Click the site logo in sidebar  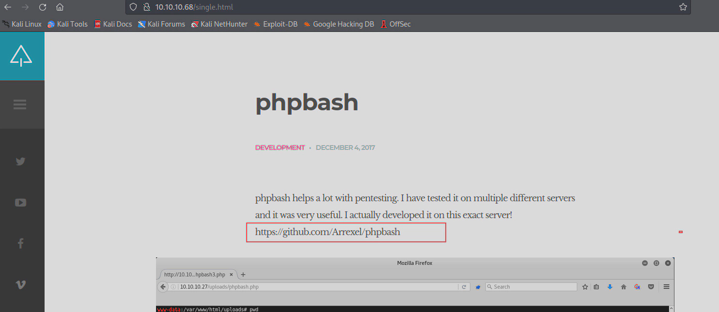click(21, 56)
